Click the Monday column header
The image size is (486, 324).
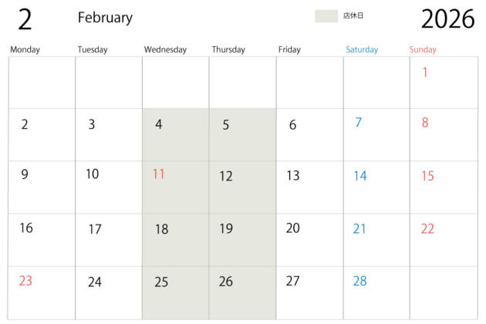click(25, 50)
